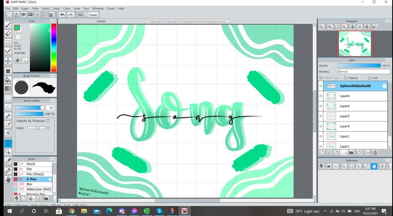Open the brush add dropdown with arrow
This screenshot has width=393, height=216.
[31, 199]
